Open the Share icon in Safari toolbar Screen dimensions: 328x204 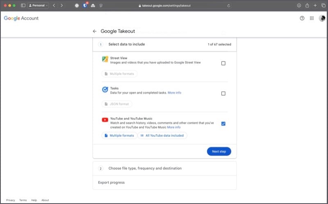307,5
